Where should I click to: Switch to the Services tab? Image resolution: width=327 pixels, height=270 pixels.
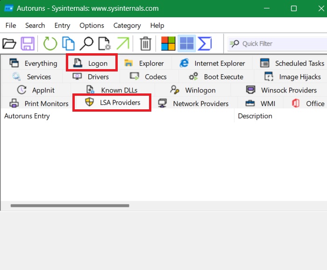click(x=32, y=77)
